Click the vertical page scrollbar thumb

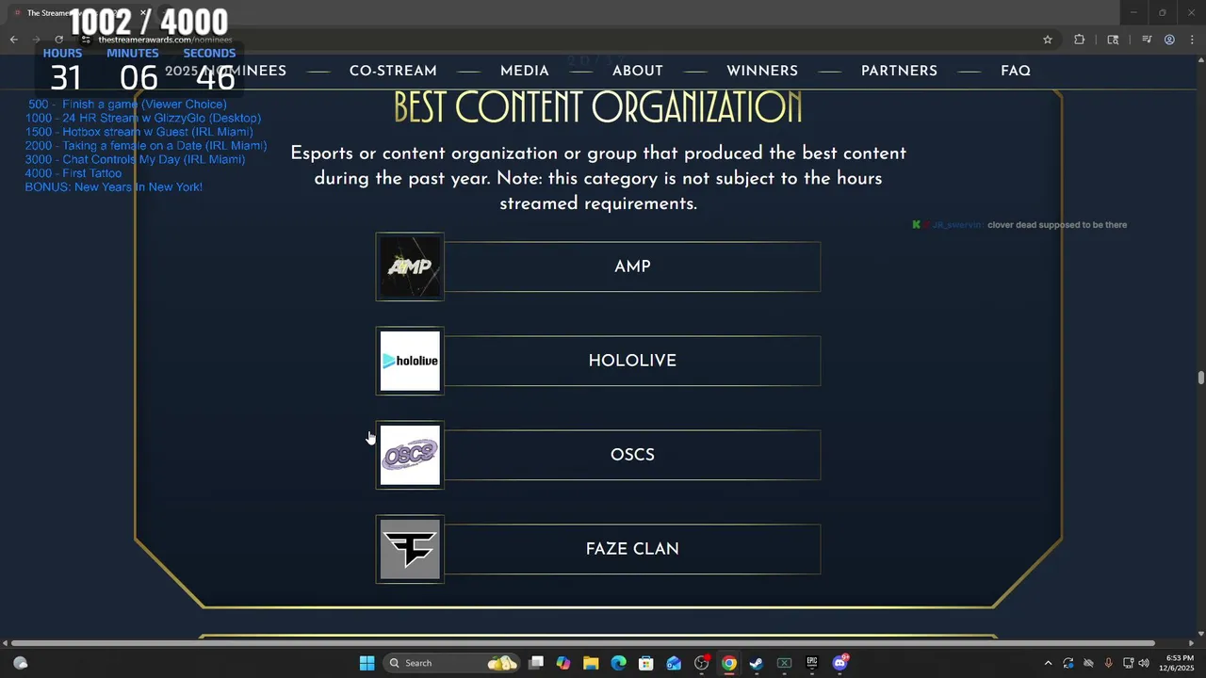[x=1200, y=379]
